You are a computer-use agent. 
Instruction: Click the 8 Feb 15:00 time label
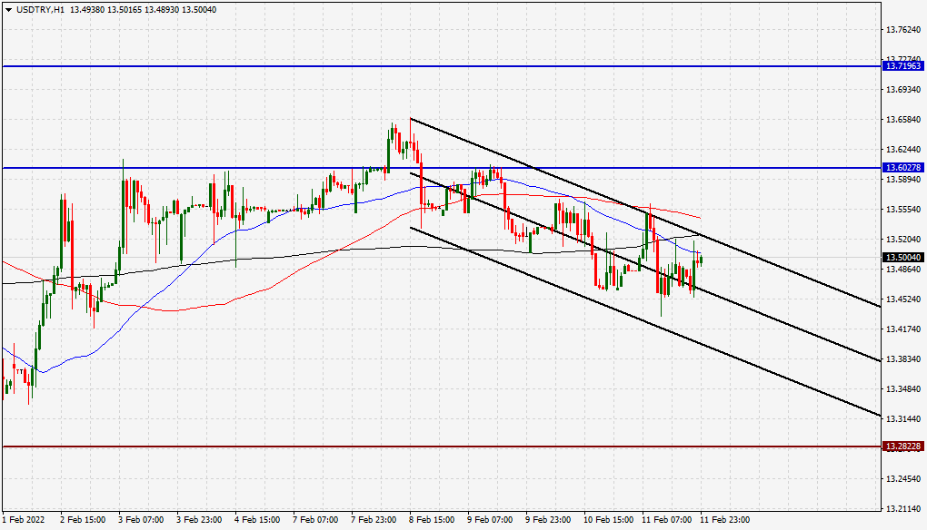click(433, 519)
